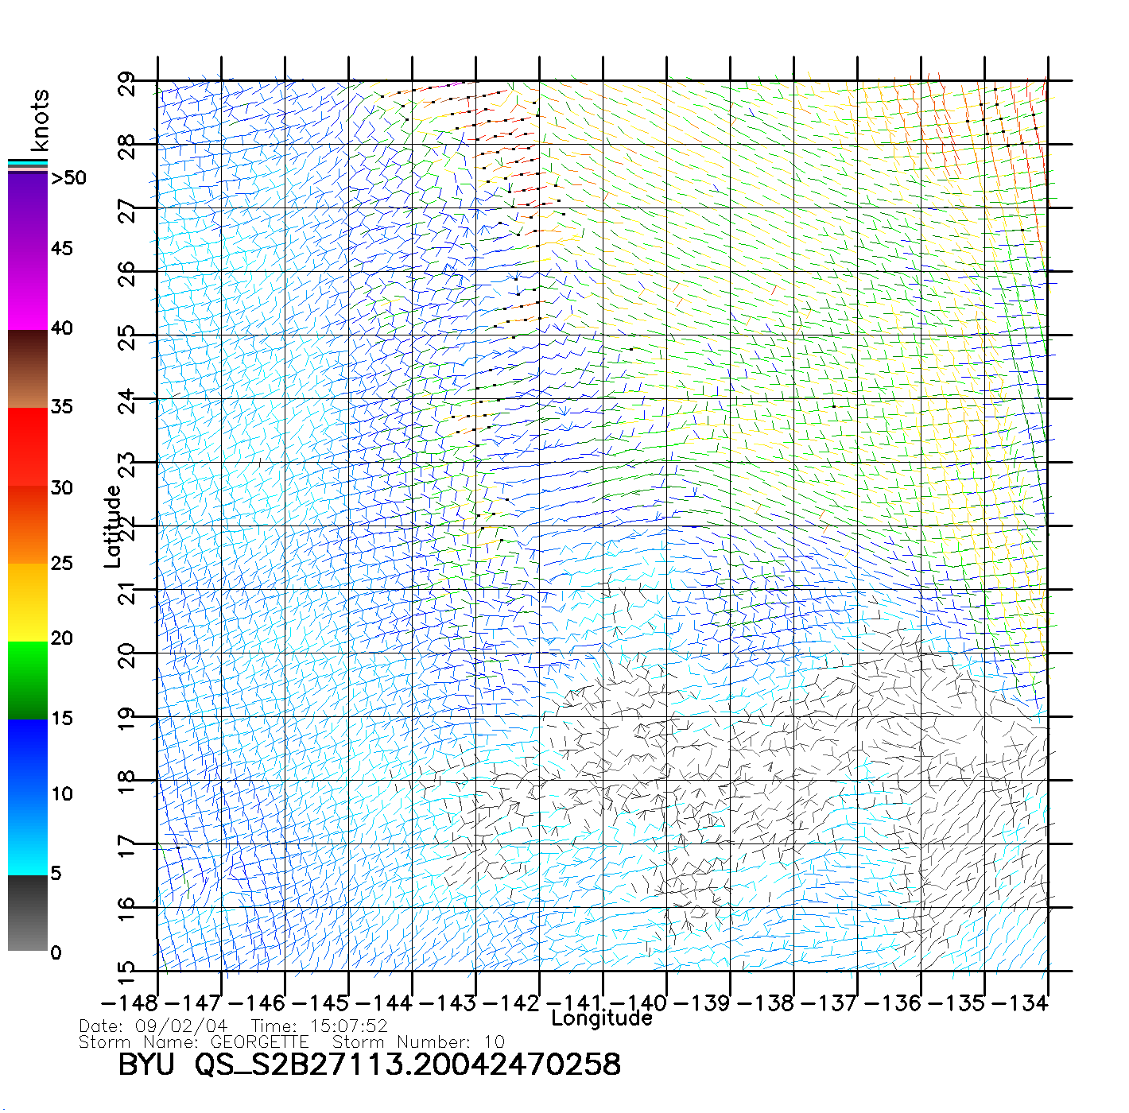Click the 29 latitude tick label
Screen dimensions: 1129x1113
click(x=127, y=83)
